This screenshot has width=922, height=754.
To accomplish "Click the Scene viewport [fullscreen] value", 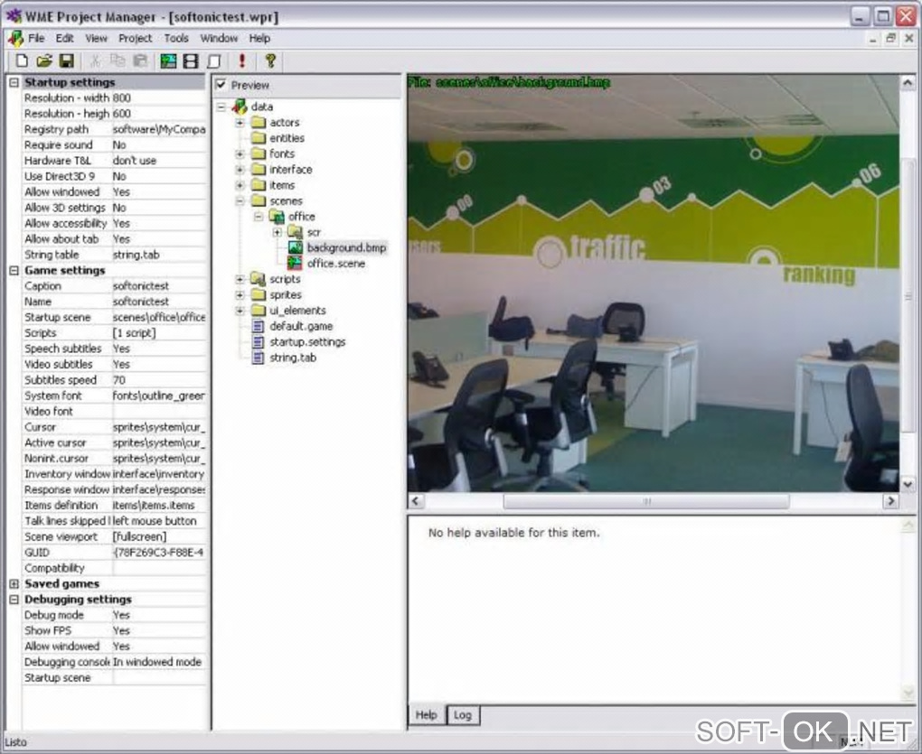I will [x=159, y=536].
